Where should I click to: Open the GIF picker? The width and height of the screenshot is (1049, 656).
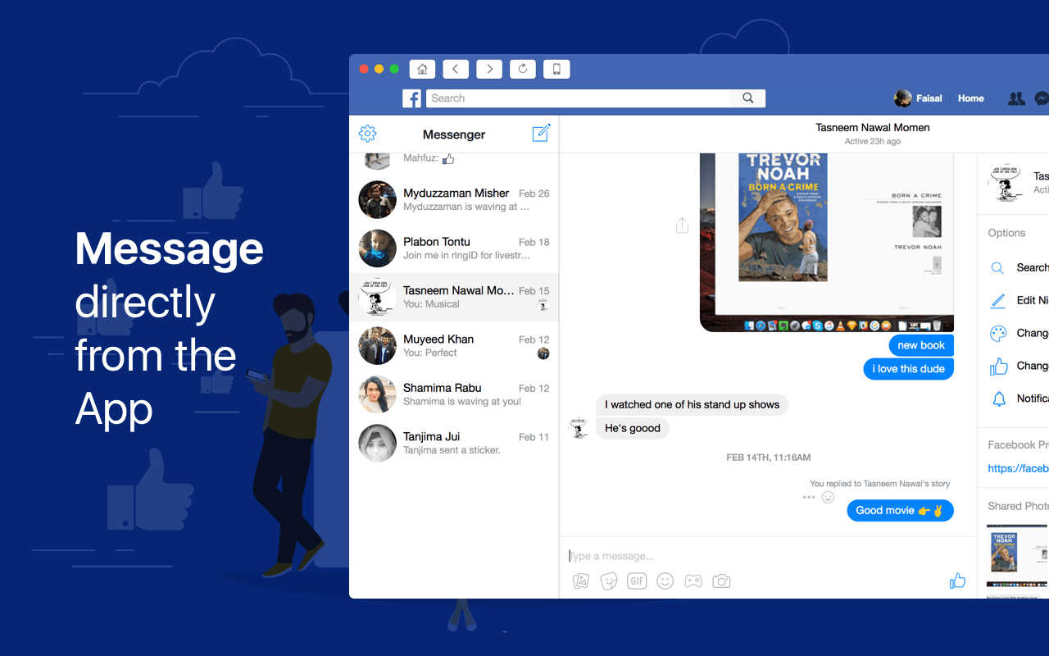(637, 581)
